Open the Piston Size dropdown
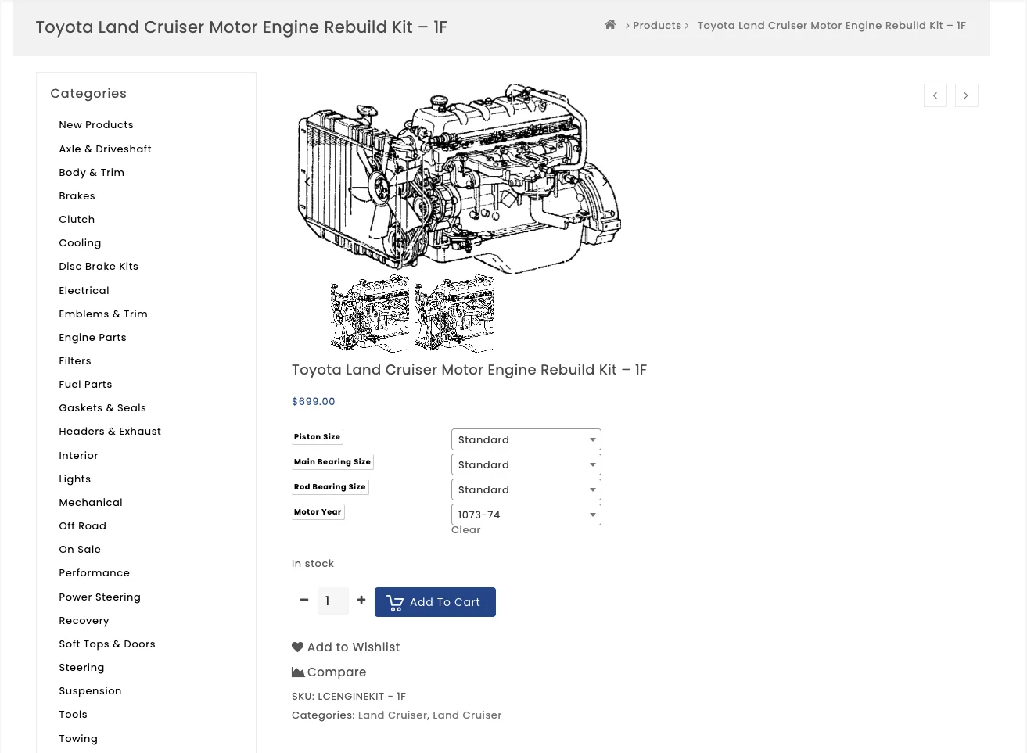Image resolution: width=1027 pixels, height=753 pixels. [526, 439]
